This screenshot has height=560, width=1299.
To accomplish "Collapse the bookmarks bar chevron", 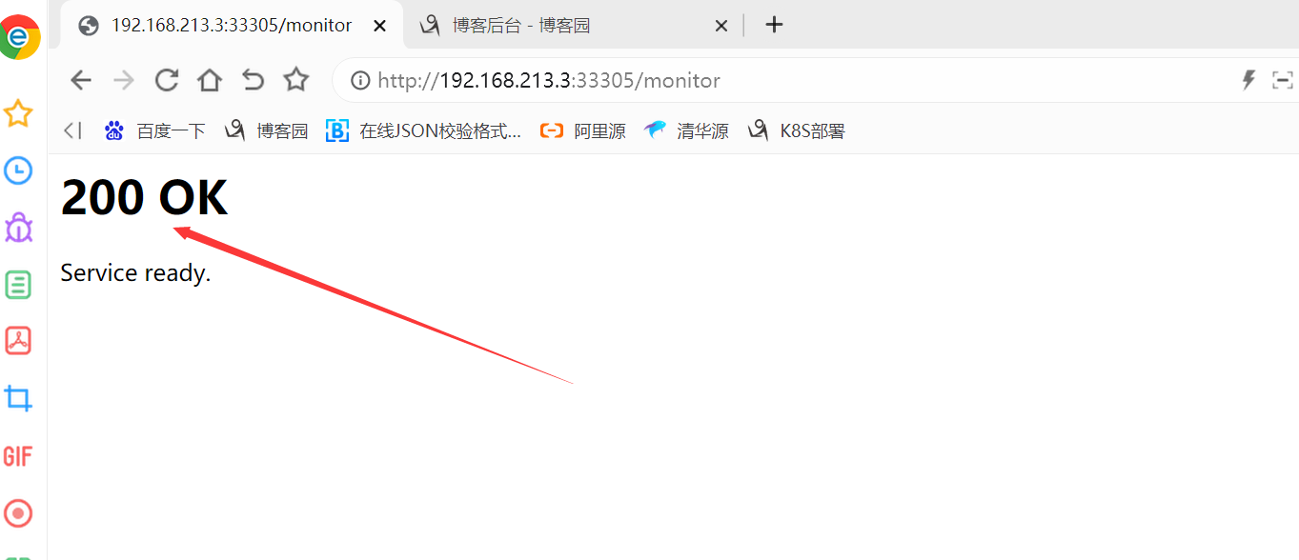I will [x=72, y=130].
